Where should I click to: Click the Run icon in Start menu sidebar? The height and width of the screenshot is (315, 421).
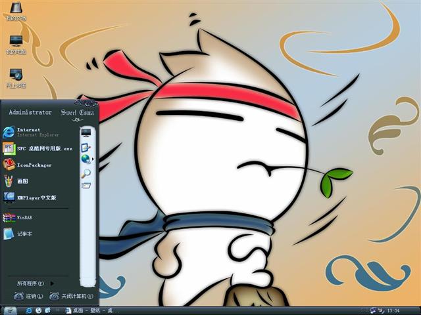click(x=86, y=185)
